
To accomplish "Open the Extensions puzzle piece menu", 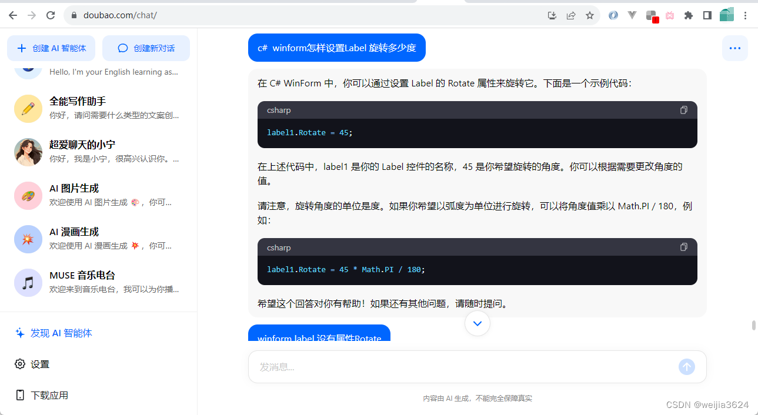I will pyautogui.click(x=689, y=16).
